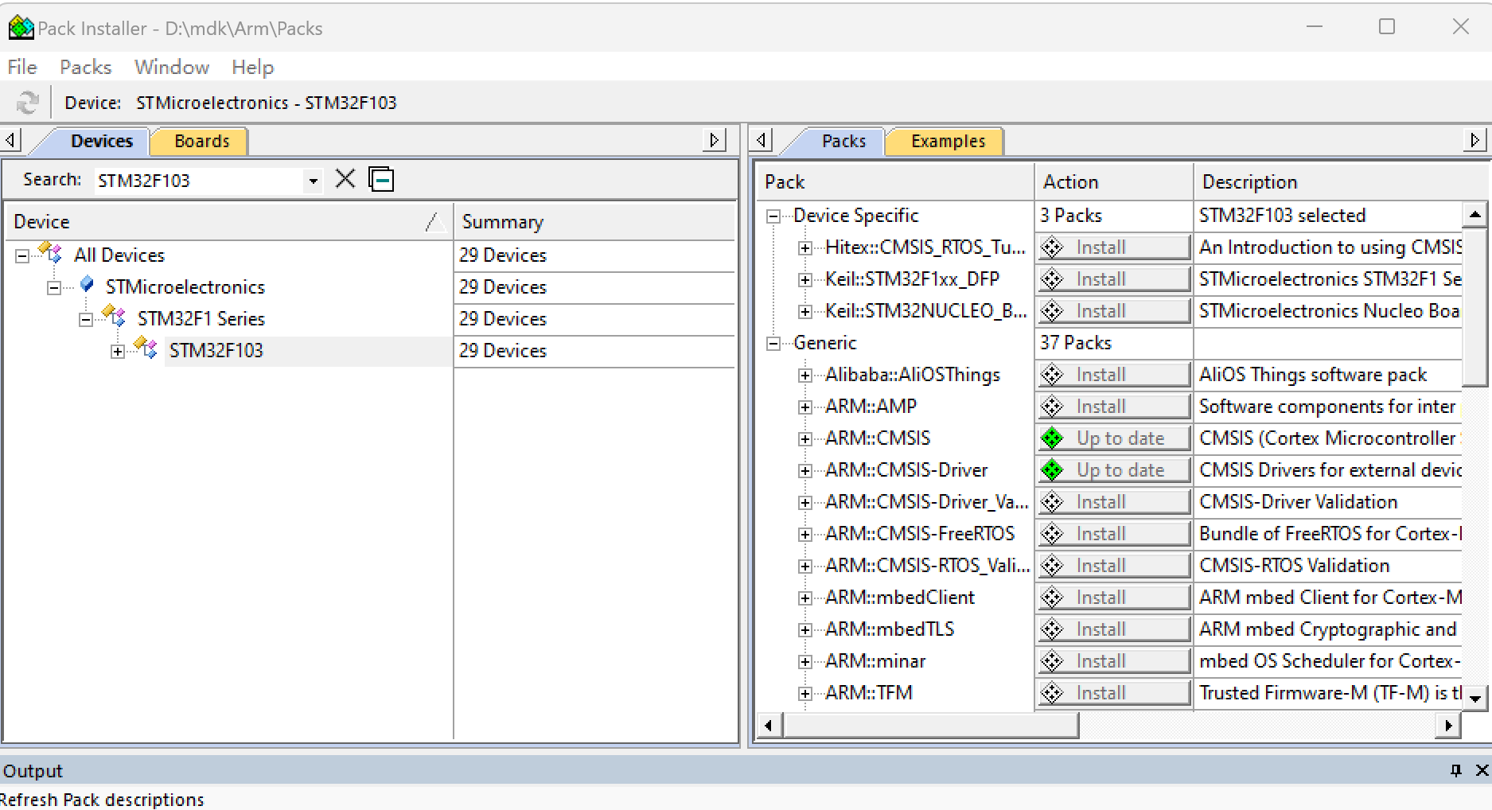Click the Up to date button for ARM::CMSIS

[1113, 438]
